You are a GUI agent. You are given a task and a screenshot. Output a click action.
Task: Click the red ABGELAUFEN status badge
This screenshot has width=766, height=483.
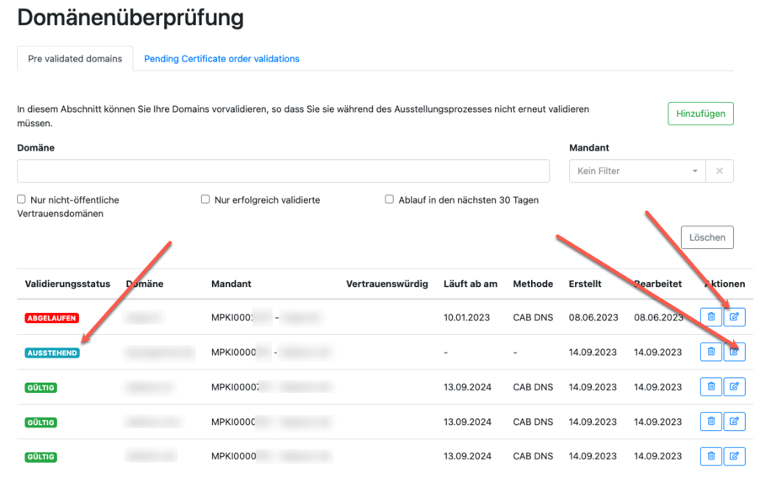[x=52, y=319]
